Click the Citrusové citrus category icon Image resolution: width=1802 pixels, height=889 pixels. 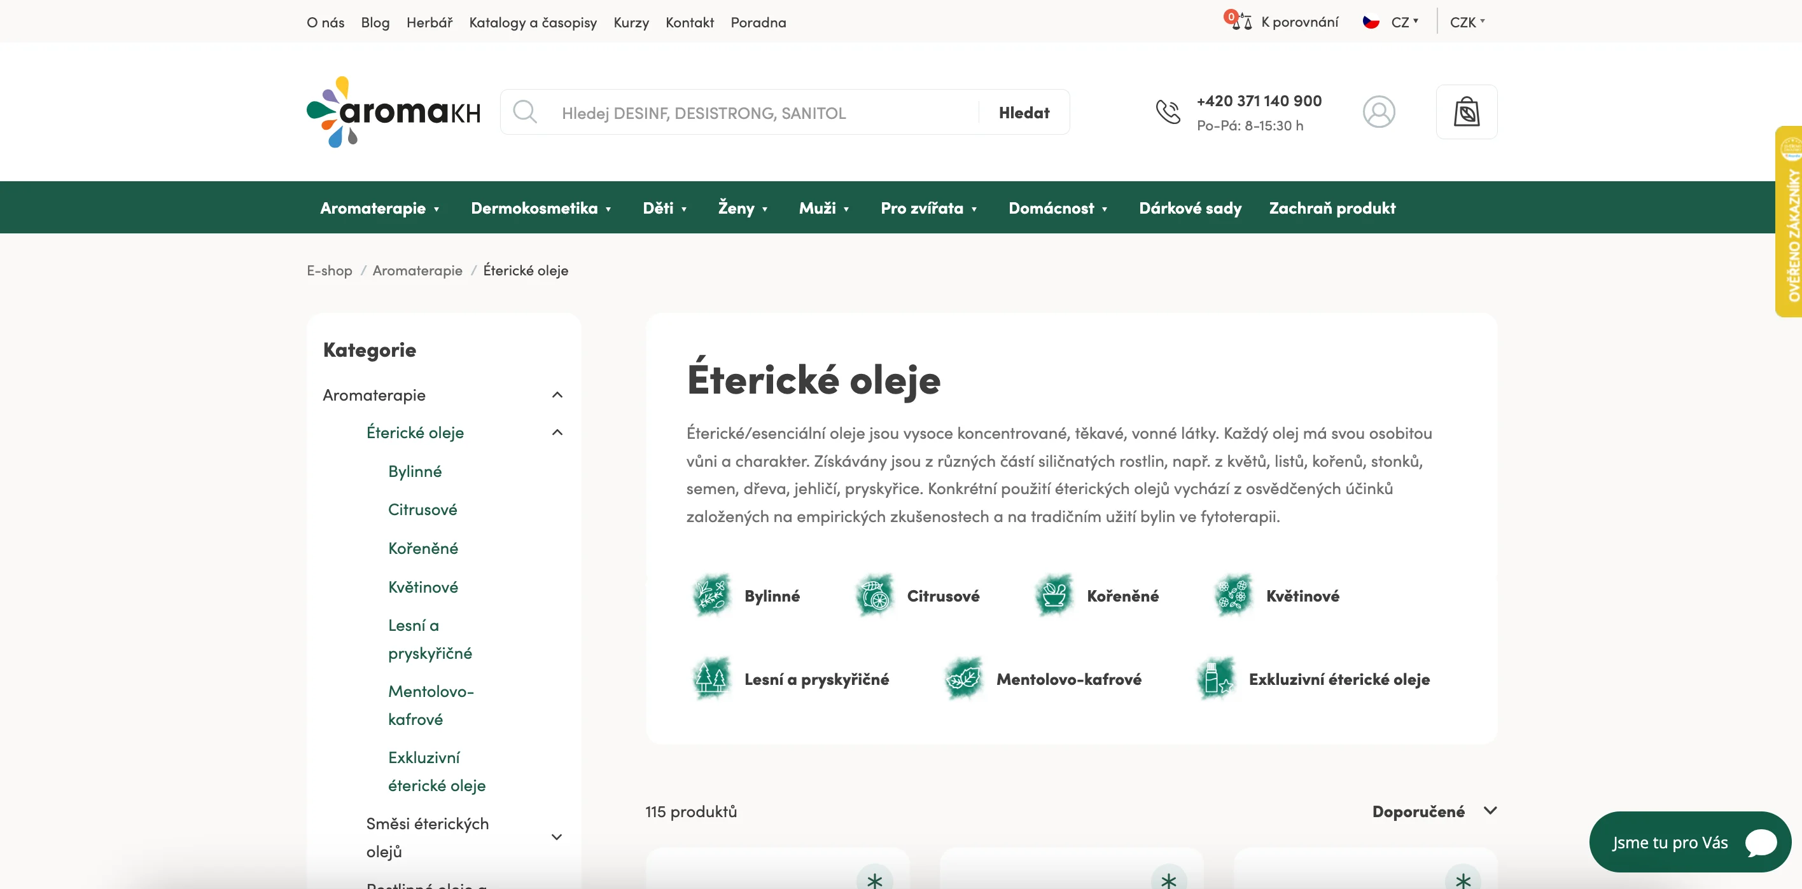click(x=874, y=595)
